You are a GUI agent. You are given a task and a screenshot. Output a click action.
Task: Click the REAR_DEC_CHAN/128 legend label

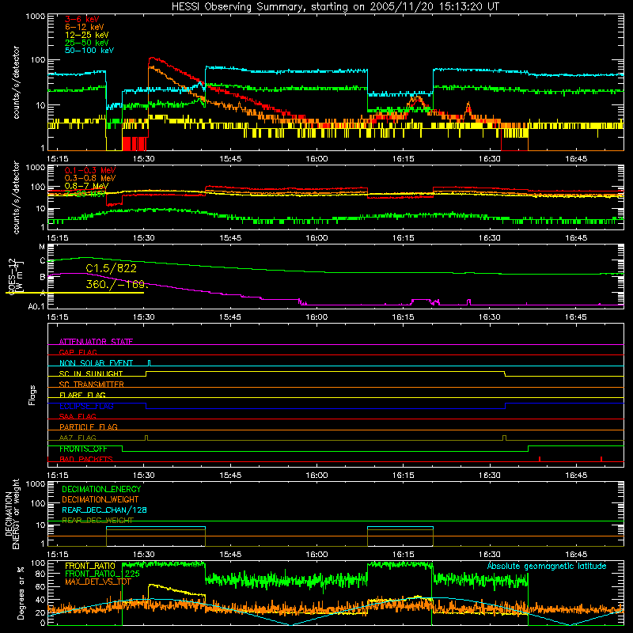click(x=104, y=510)
